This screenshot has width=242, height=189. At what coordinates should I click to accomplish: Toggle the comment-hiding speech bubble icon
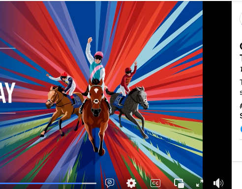click(x=110, y=183)
